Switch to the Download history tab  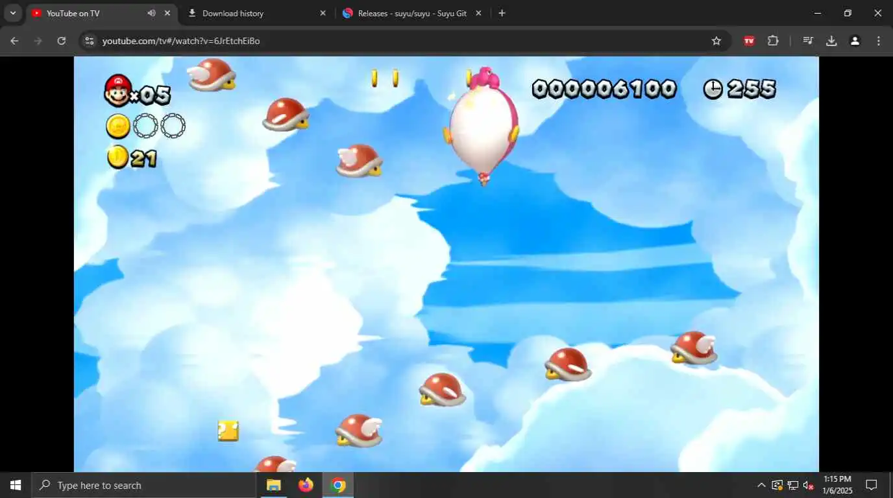click(256, 13)
